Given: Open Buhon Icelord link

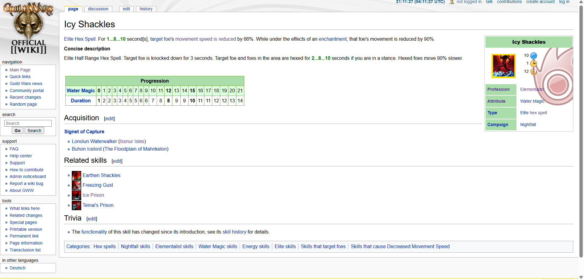Looking at the screenshot, I should point(87,149).
